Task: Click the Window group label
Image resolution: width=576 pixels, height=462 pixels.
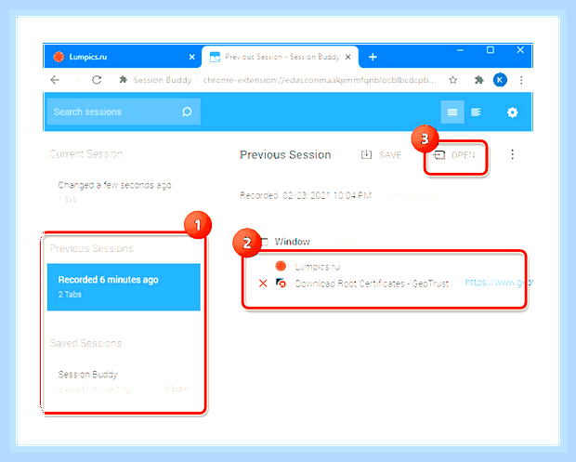Action: click(x=292, y=242)
